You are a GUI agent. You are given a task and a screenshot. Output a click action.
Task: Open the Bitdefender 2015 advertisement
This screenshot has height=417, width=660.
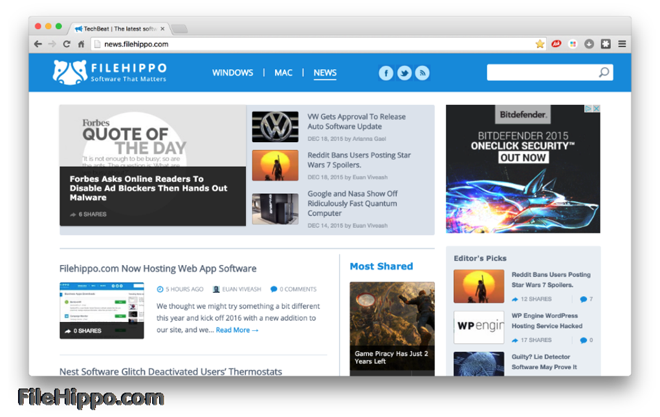click(x=523, y=169)
